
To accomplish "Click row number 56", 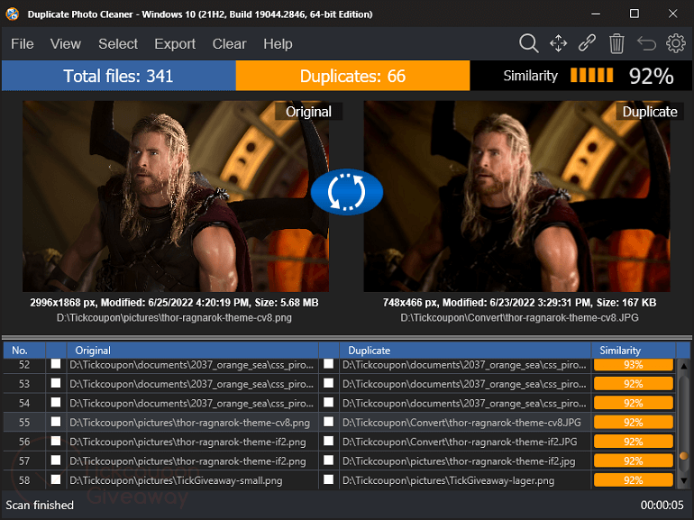I will [x=24, y=442].
